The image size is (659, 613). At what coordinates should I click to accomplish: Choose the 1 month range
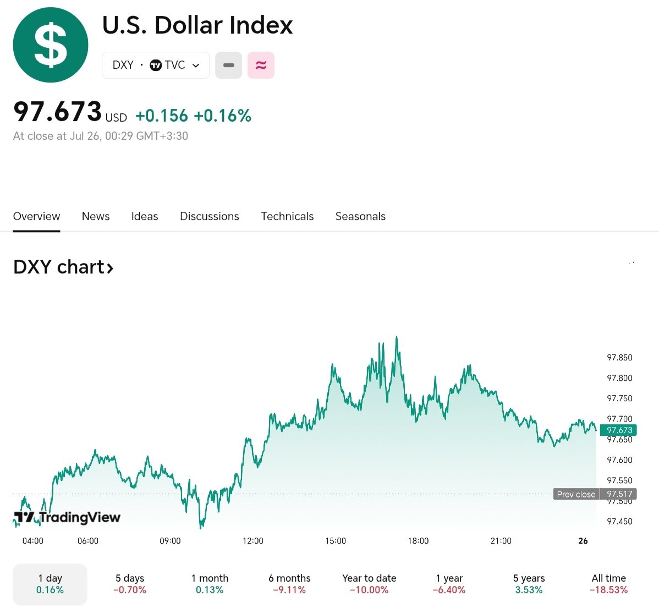(x=210, y=584)
